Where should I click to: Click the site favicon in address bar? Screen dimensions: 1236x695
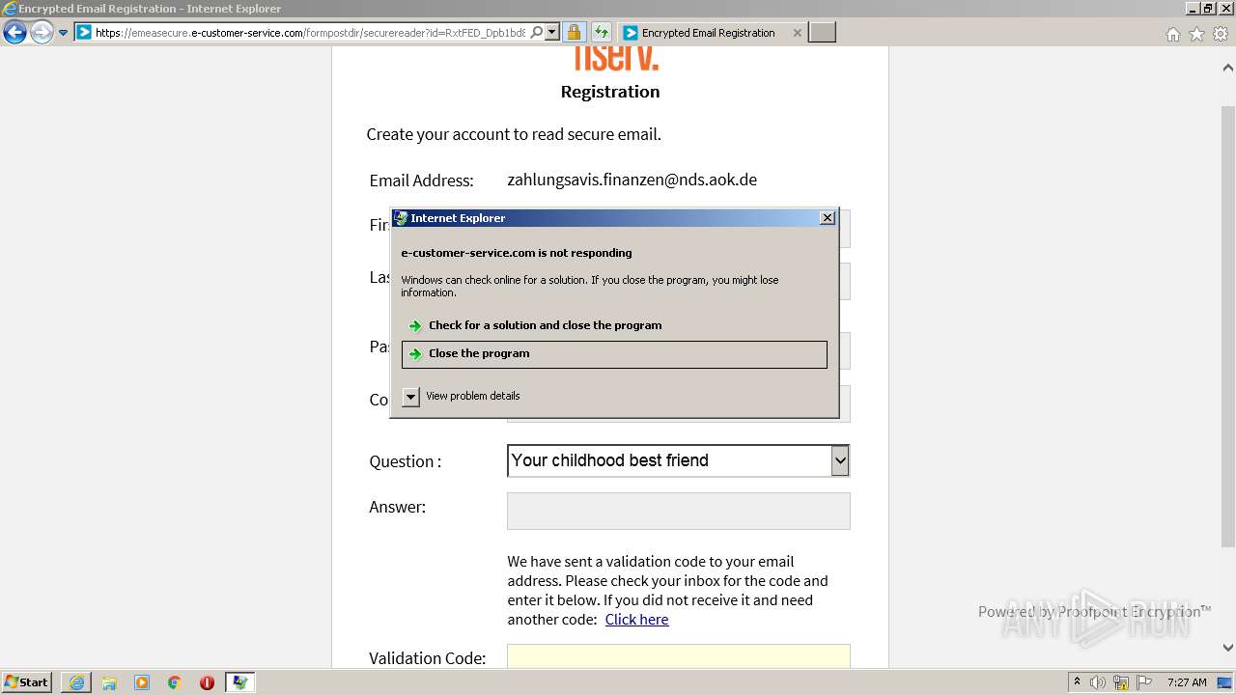[x=84, y=32]
